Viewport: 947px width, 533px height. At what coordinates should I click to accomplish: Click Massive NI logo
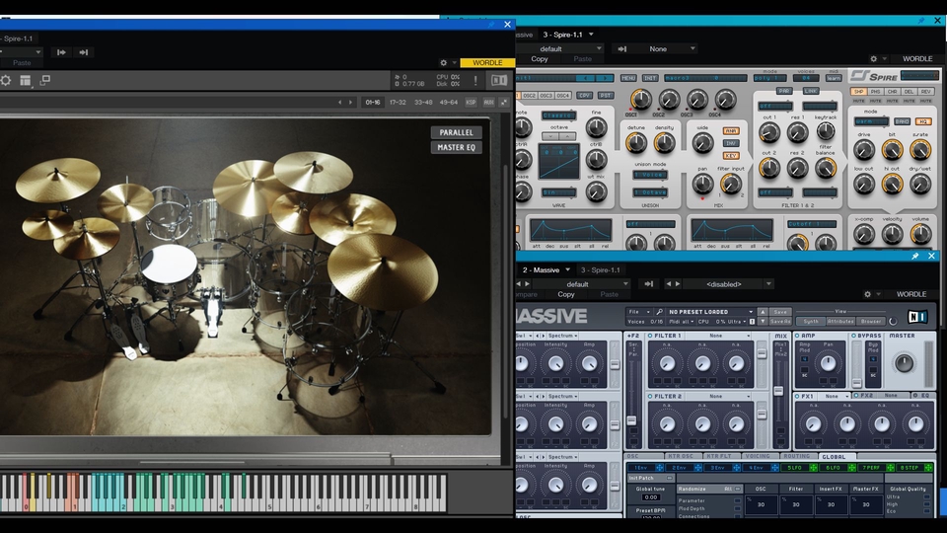[x=917, y=317]
